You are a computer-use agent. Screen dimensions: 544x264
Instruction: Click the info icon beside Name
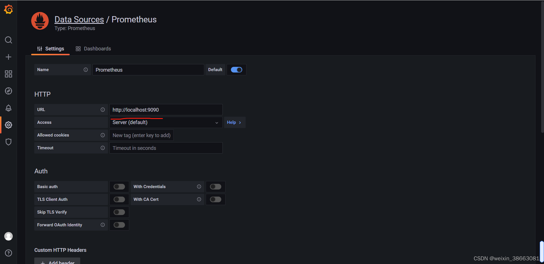[86, 70]
